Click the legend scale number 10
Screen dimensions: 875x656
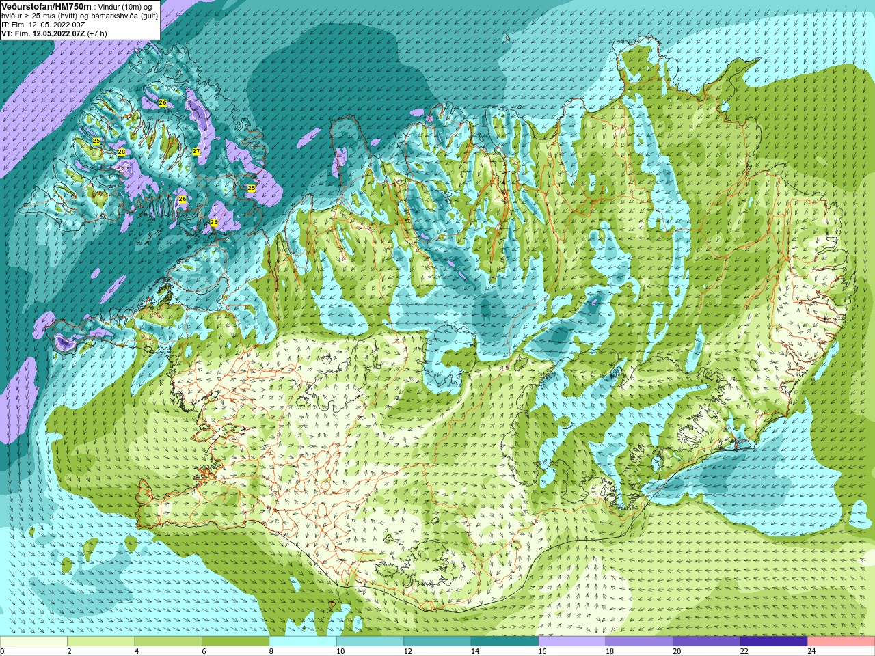coord(340,651)
